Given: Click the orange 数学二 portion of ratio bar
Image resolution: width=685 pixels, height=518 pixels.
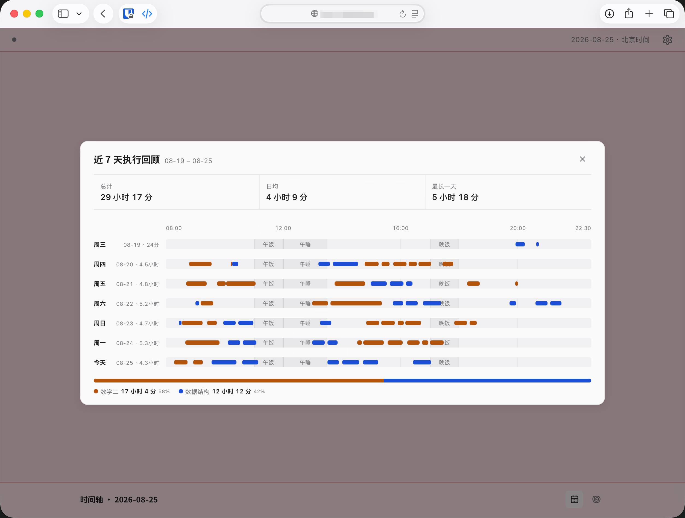Looking at the screenshot, I should click(x=238, y=380).
